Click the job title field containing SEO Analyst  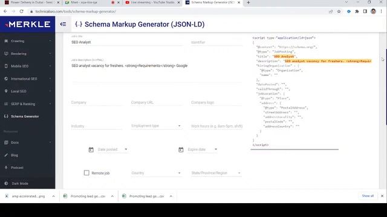point(127,42)
